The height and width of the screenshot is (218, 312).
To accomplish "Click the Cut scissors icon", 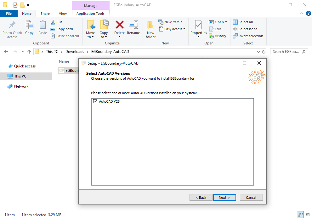I will pyautogui.click(x=53, y=22).
